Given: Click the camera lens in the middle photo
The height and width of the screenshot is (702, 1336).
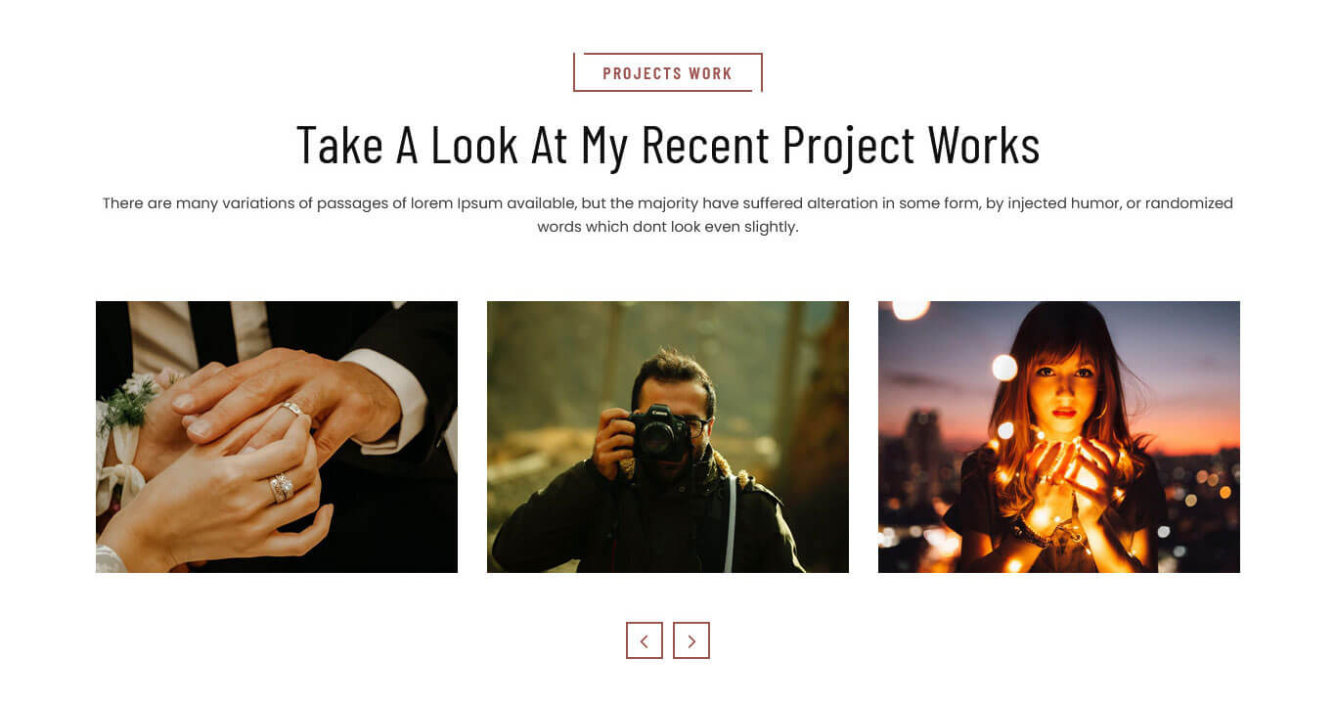Looking at the screenshot, I should [654, 440].
